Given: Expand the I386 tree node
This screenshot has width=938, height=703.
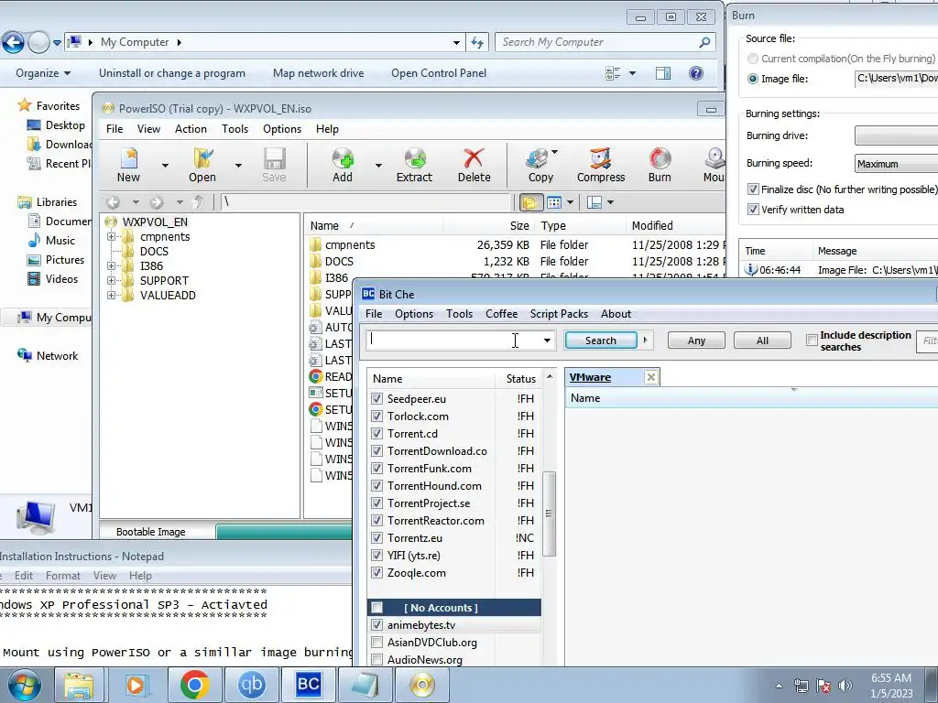Looking at the screenshot, I should coord(111,266).
